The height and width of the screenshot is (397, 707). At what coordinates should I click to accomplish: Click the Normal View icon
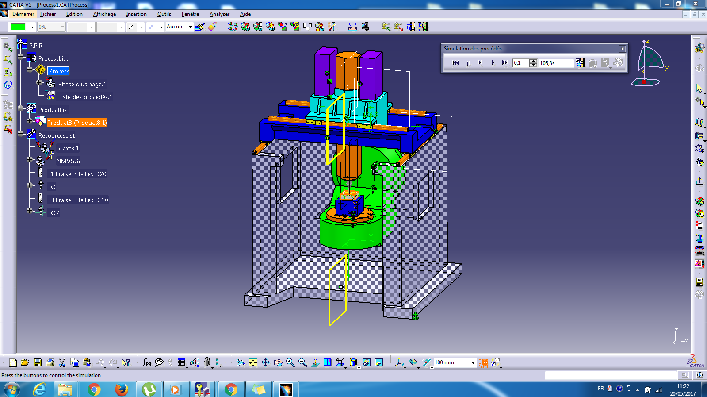pos(315,363)
